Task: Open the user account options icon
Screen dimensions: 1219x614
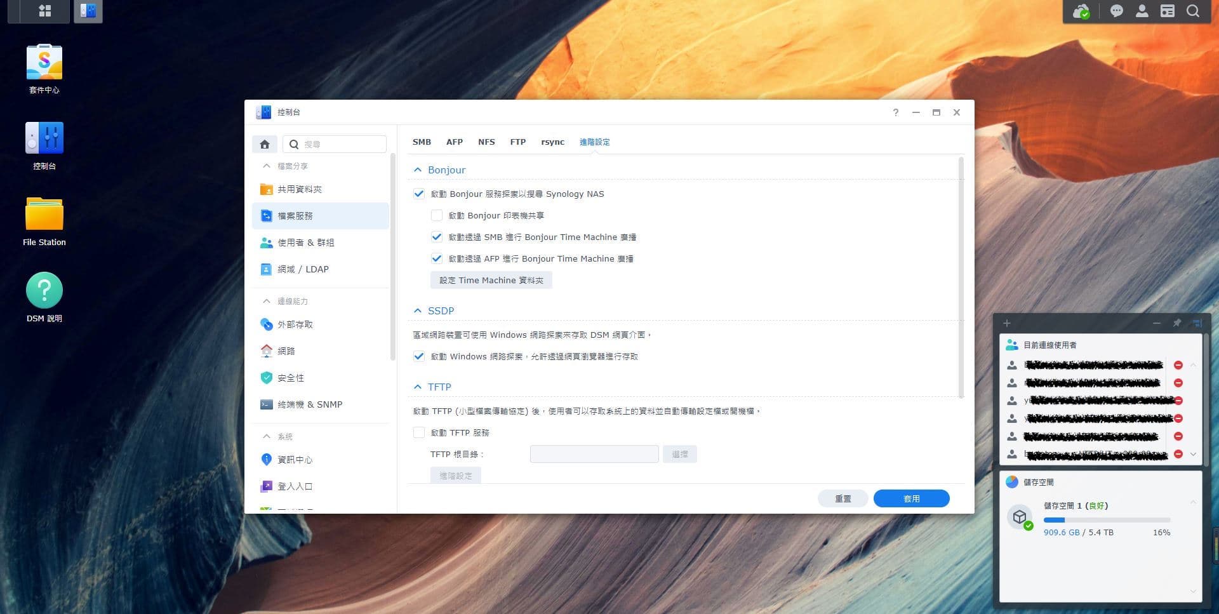Action: (x=1142, y=11)
